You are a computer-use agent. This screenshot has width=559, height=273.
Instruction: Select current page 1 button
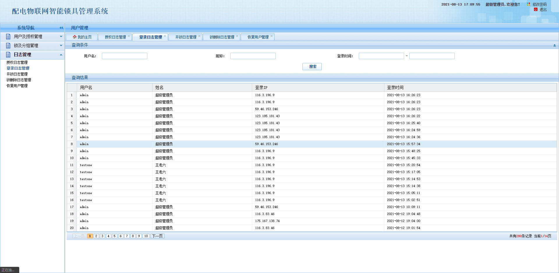pos(90,236)
